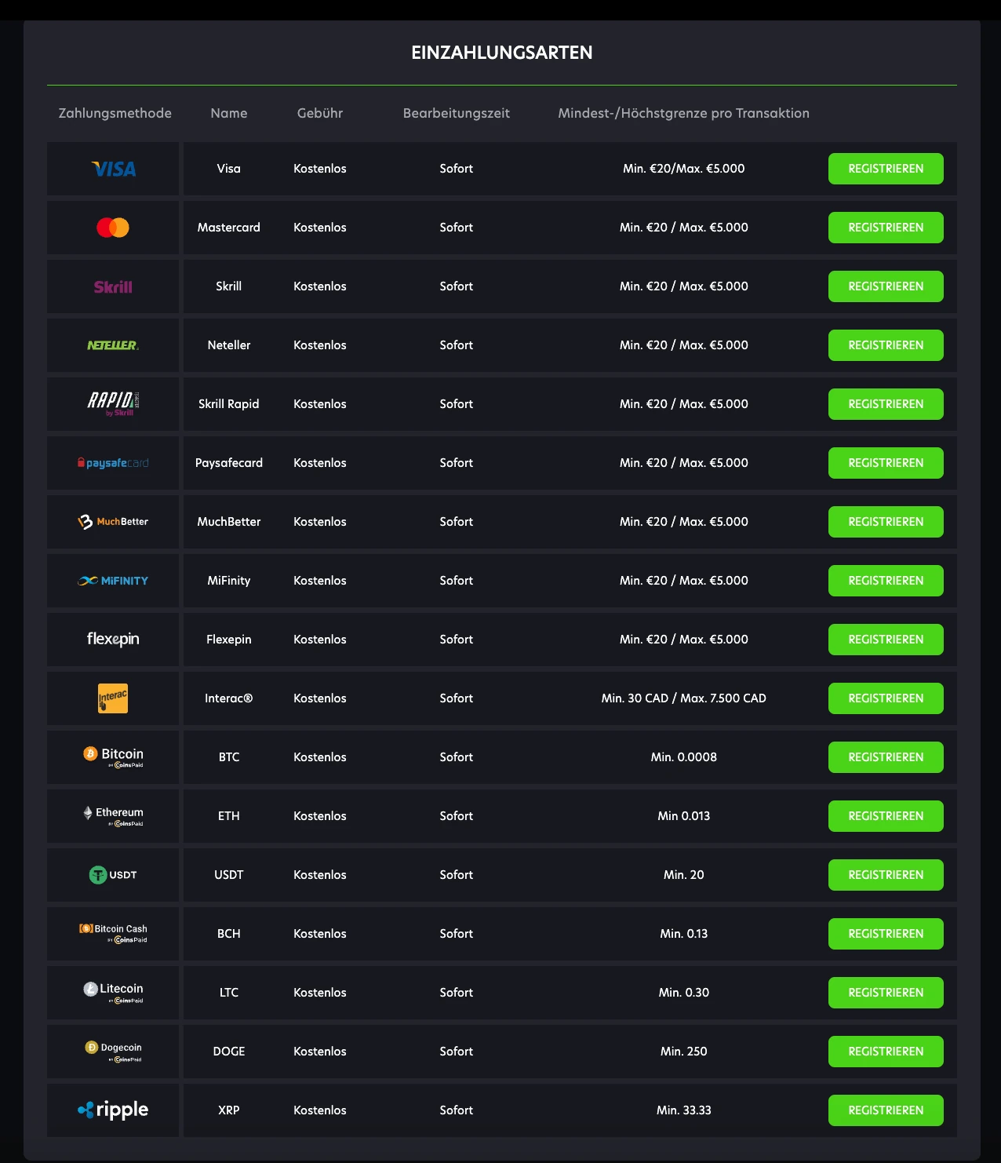Choose the USDT Tether logo
This screenshot has width=1001, height=1163.
pos(113,875)
